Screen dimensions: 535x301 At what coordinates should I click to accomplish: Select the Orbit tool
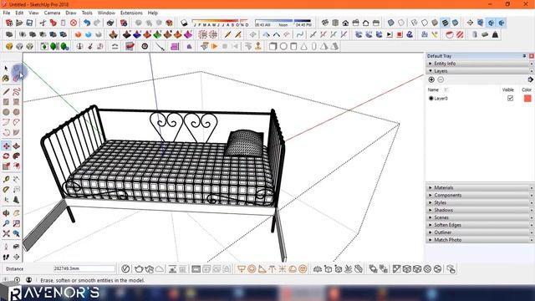[6, 213]
